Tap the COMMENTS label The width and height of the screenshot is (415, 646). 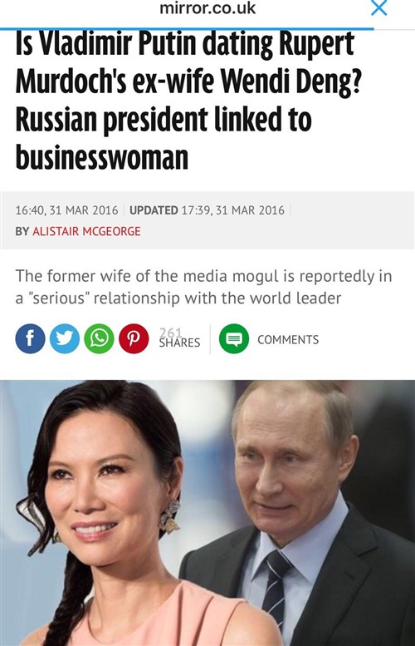(288, 339)
